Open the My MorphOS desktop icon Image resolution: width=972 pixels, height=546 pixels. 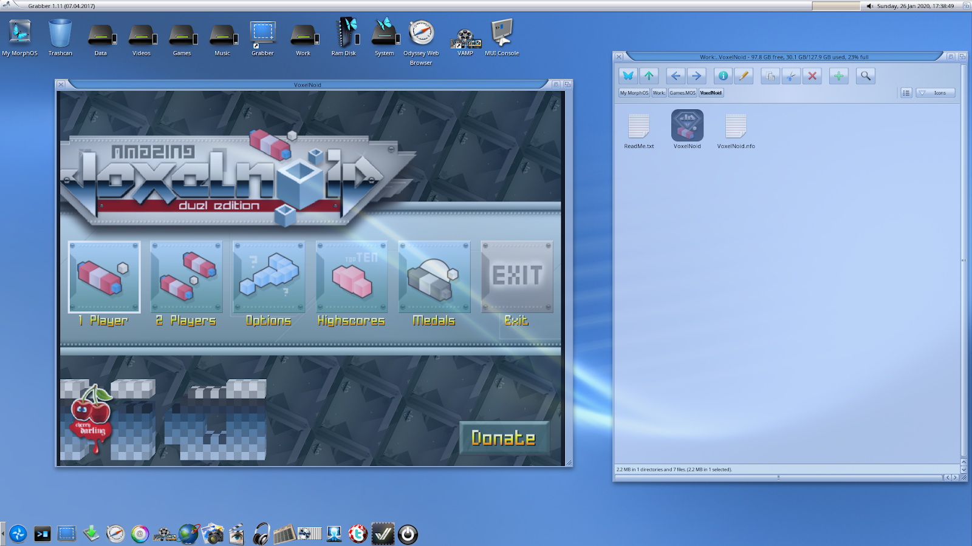(x=20, y=38)
